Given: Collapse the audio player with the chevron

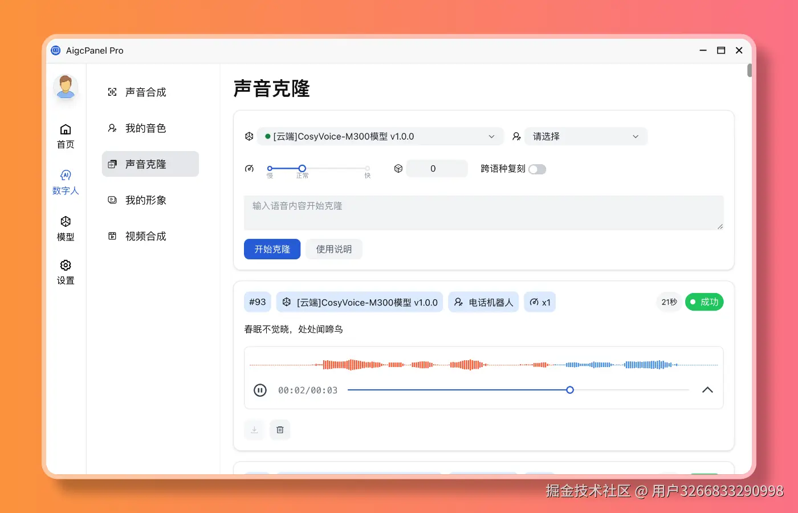Looking at the screenshot, I should click(x=707, y=390).
